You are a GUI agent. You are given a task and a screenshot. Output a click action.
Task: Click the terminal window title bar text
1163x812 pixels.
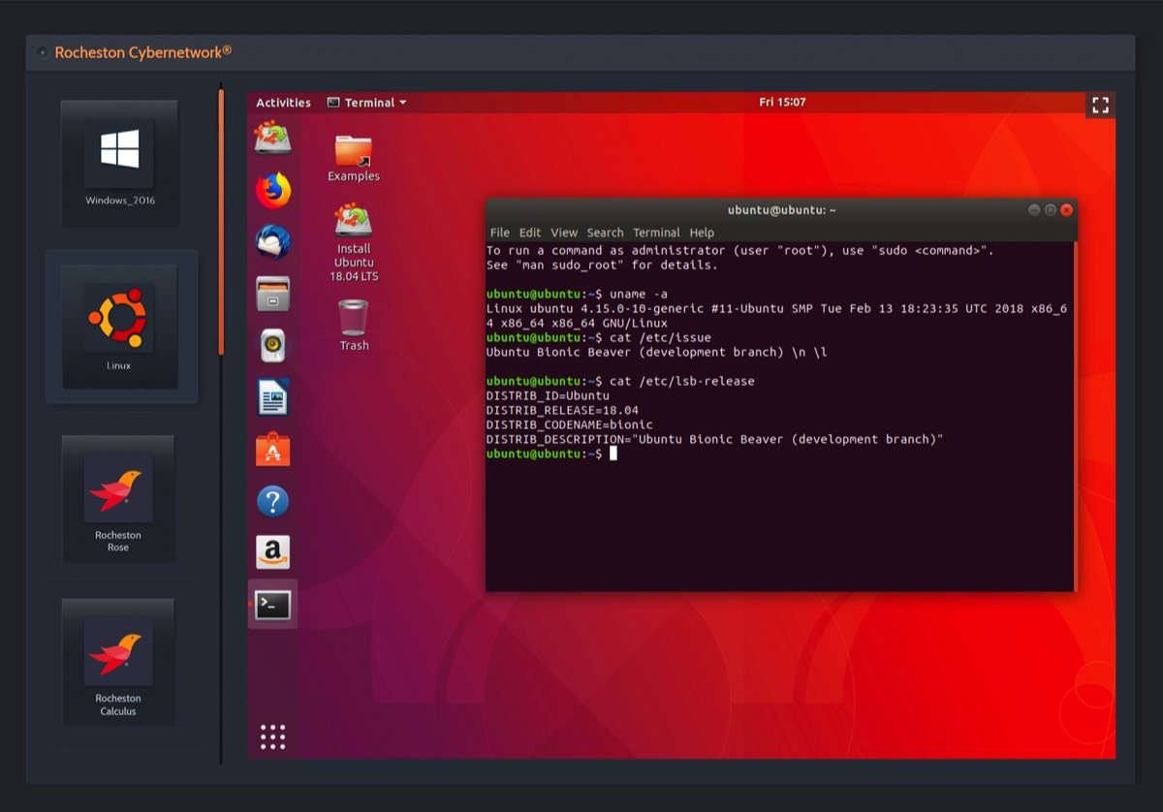(x=782, y=210)
